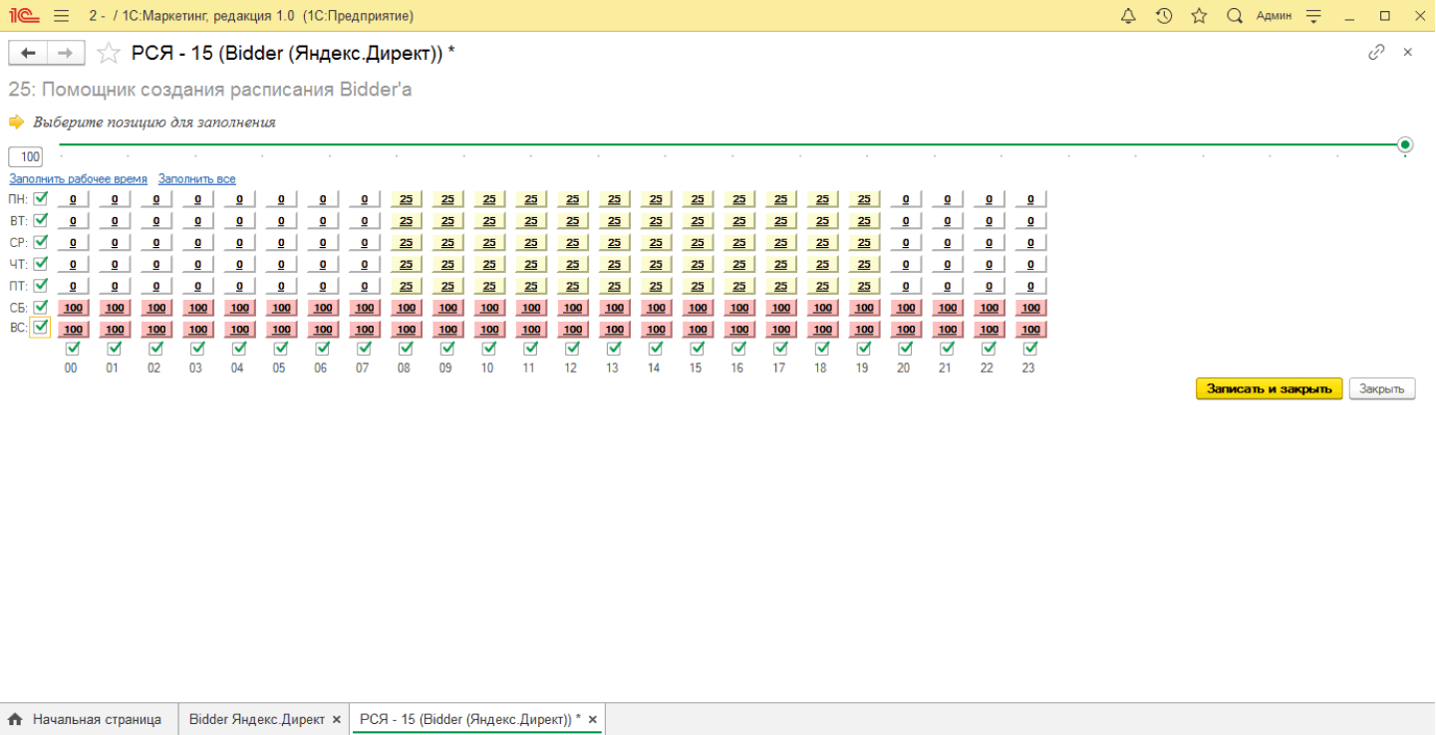Click the search magnifier icon
Screen dimensions: 1436x735
(x=1234, y=16)
